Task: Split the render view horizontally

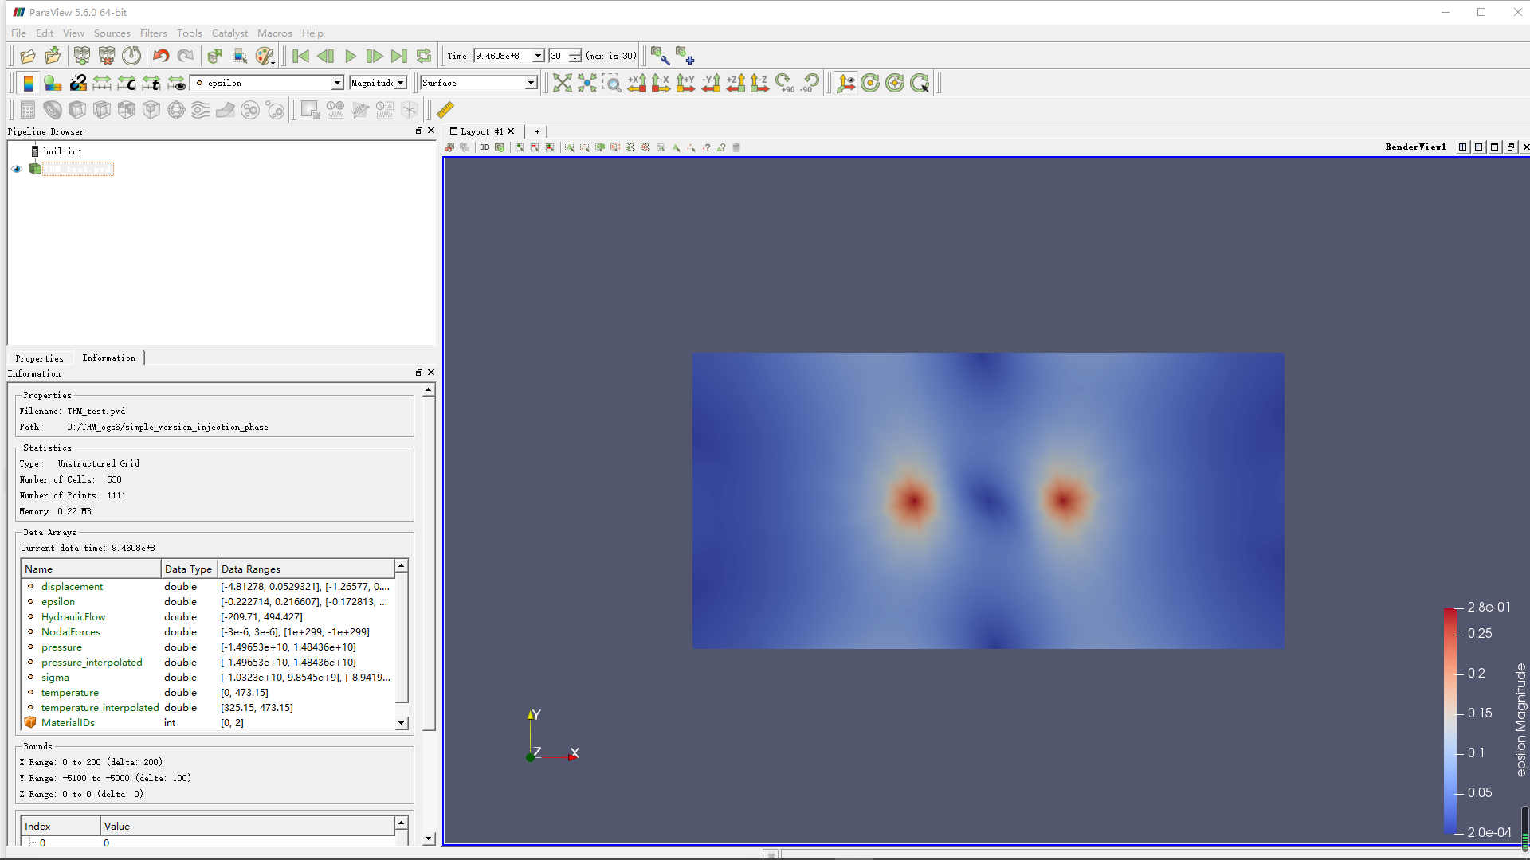Action: tap(1462, 147)
